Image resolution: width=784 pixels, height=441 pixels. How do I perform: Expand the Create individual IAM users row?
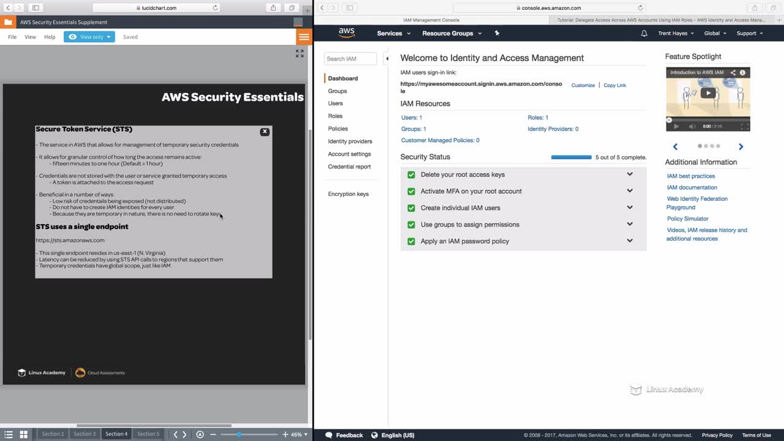[x=630, y=208]
